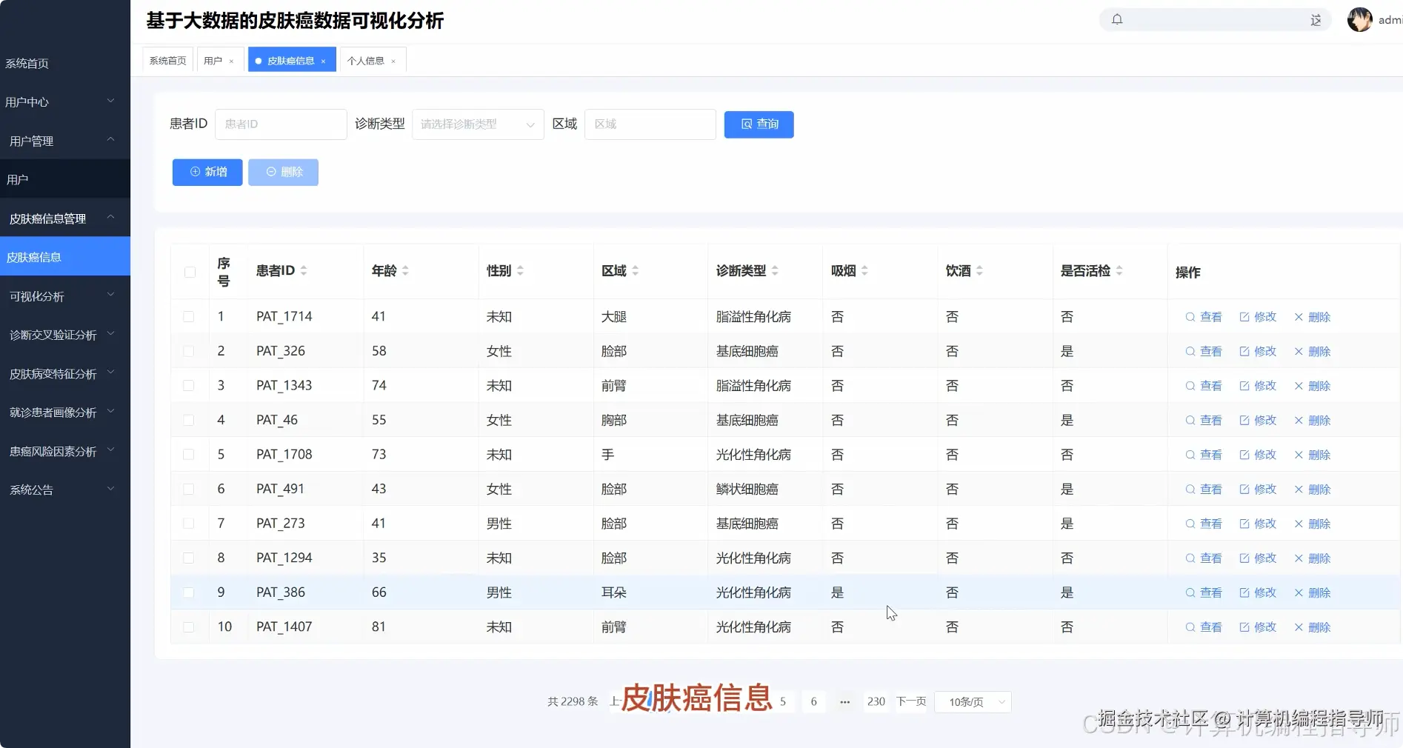Check the checkbox for row PAT_46
Screen dimensions: 1403x748
pos(190,420)
